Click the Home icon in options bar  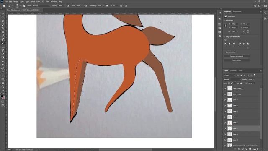click(4, 5)
